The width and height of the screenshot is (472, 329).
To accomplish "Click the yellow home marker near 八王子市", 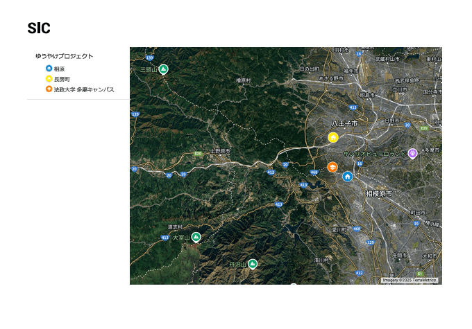I will (333, 137).
